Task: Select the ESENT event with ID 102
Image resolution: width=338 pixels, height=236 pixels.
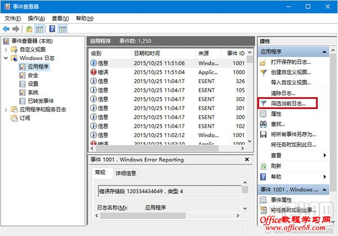Action: [168, 126]
